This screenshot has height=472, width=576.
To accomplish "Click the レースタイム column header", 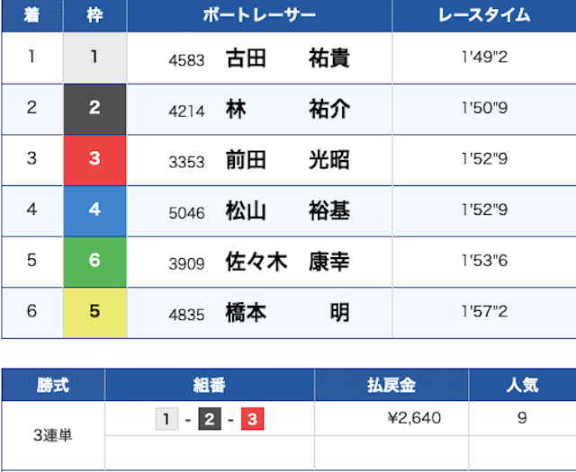I will (483, 16).
